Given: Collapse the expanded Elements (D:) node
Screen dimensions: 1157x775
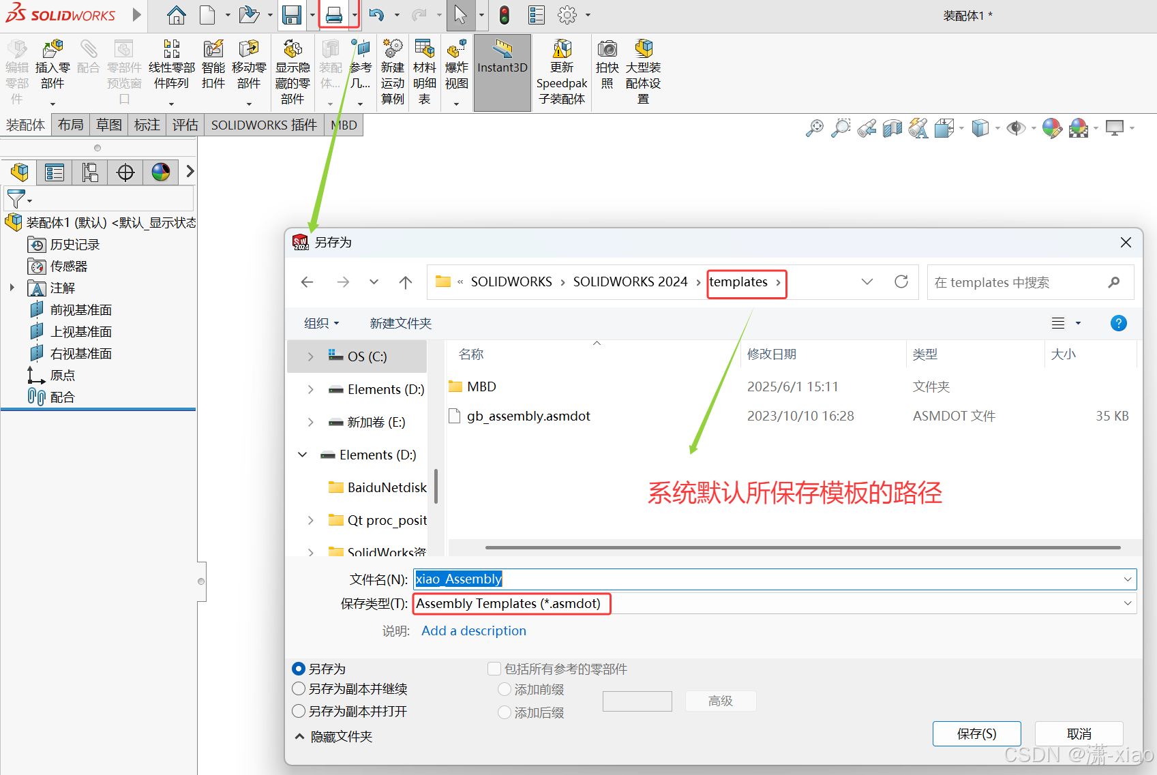Looking at the screenshot, I should point(303,455).
